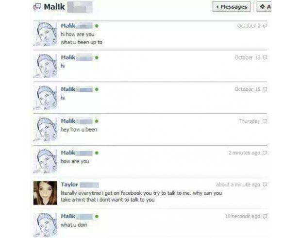301x238 pixels.
Task: Click reply icon on October 13 message
Action: point(265,57)
